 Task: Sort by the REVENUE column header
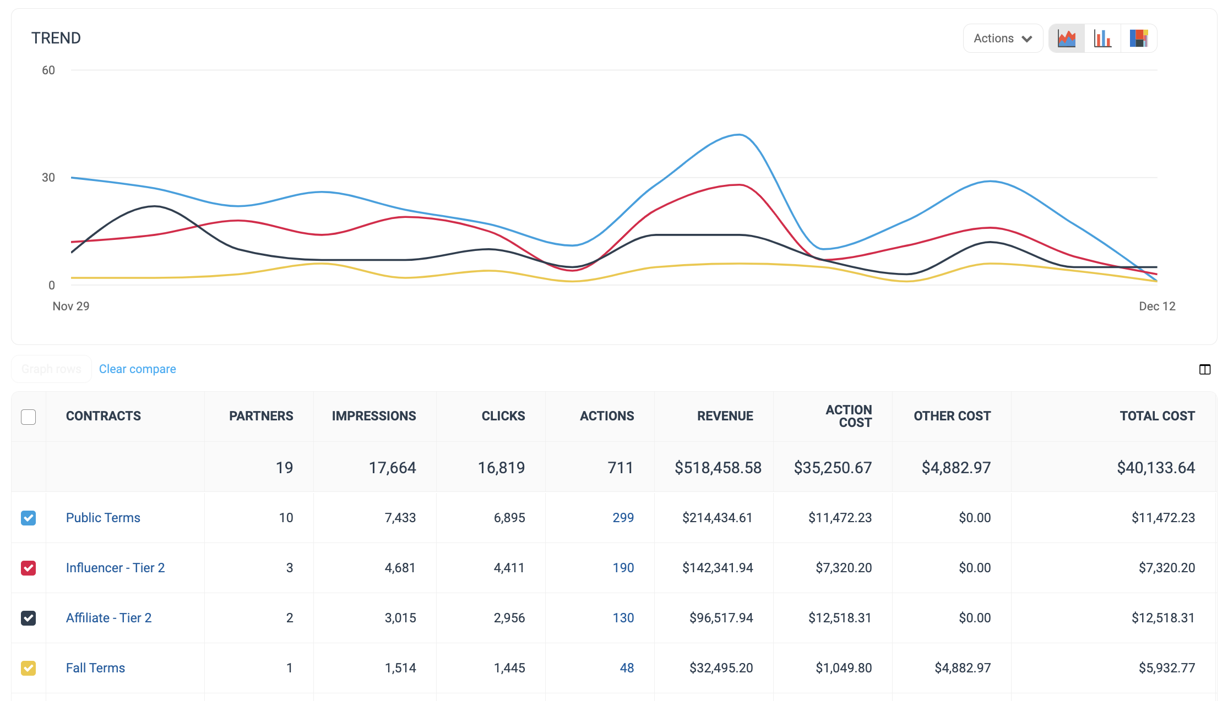click(725, 416)
